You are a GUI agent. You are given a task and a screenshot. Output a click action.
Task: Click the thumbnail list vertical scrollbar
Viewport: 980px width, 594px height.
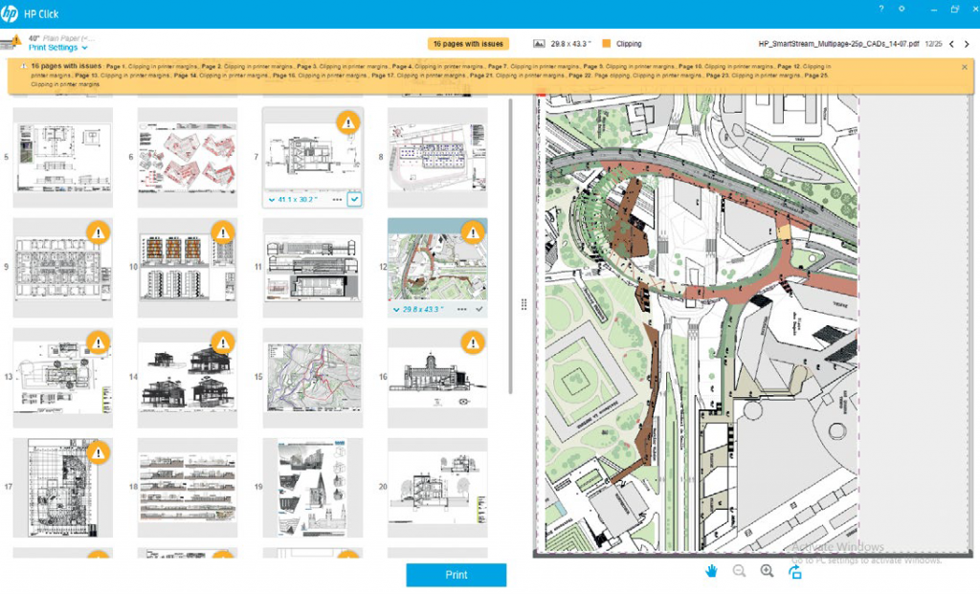point(511,246)
